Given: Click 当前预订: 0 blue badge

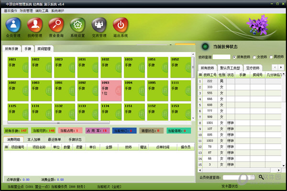Looking at the screenshot, I should click(124, 131).
